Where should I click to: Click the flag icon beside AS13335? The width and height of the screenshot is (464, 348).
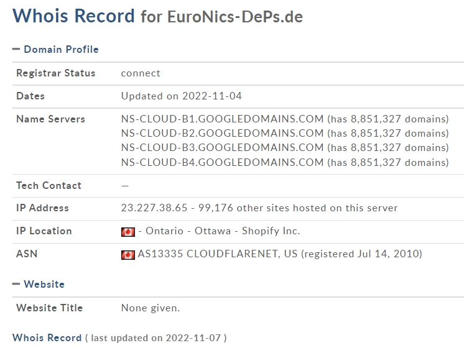click(128, 255)
